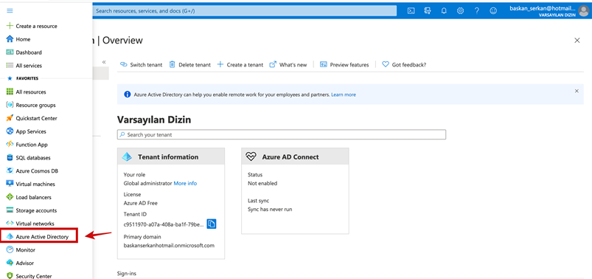Collapse the blade menu with double chevron
The height and width of the screenshot is (279, 592).
(104, 62)
